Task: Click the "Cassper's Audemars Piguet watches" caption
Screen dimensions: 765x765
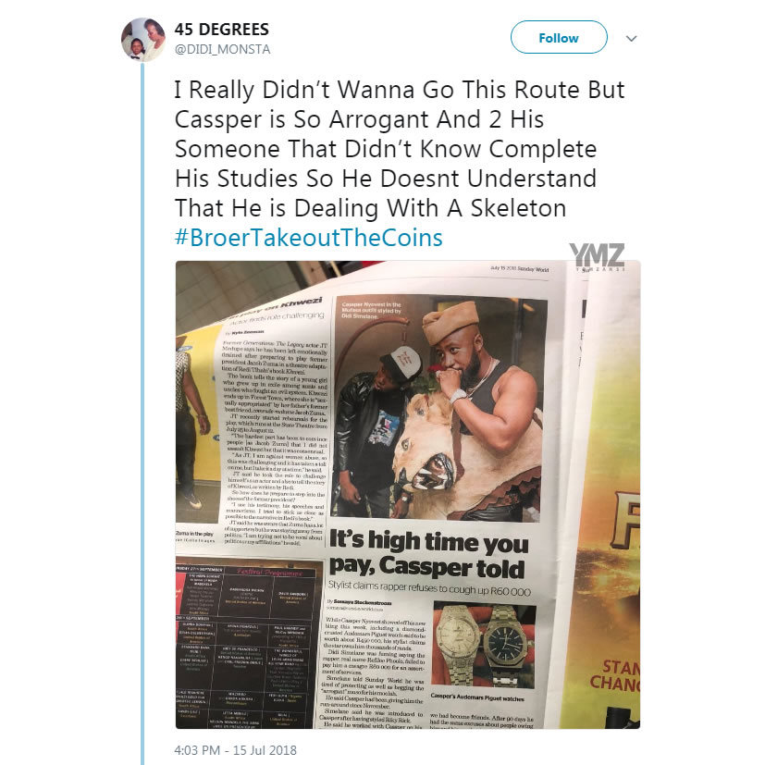Action: (x=477, y=698)
